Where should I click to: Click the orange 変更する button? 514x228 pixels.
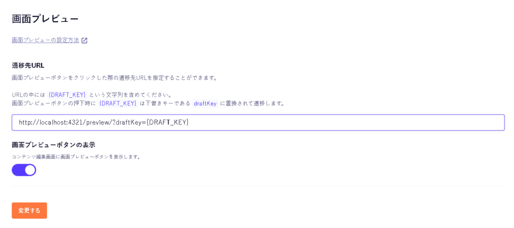tap(30, 210)
